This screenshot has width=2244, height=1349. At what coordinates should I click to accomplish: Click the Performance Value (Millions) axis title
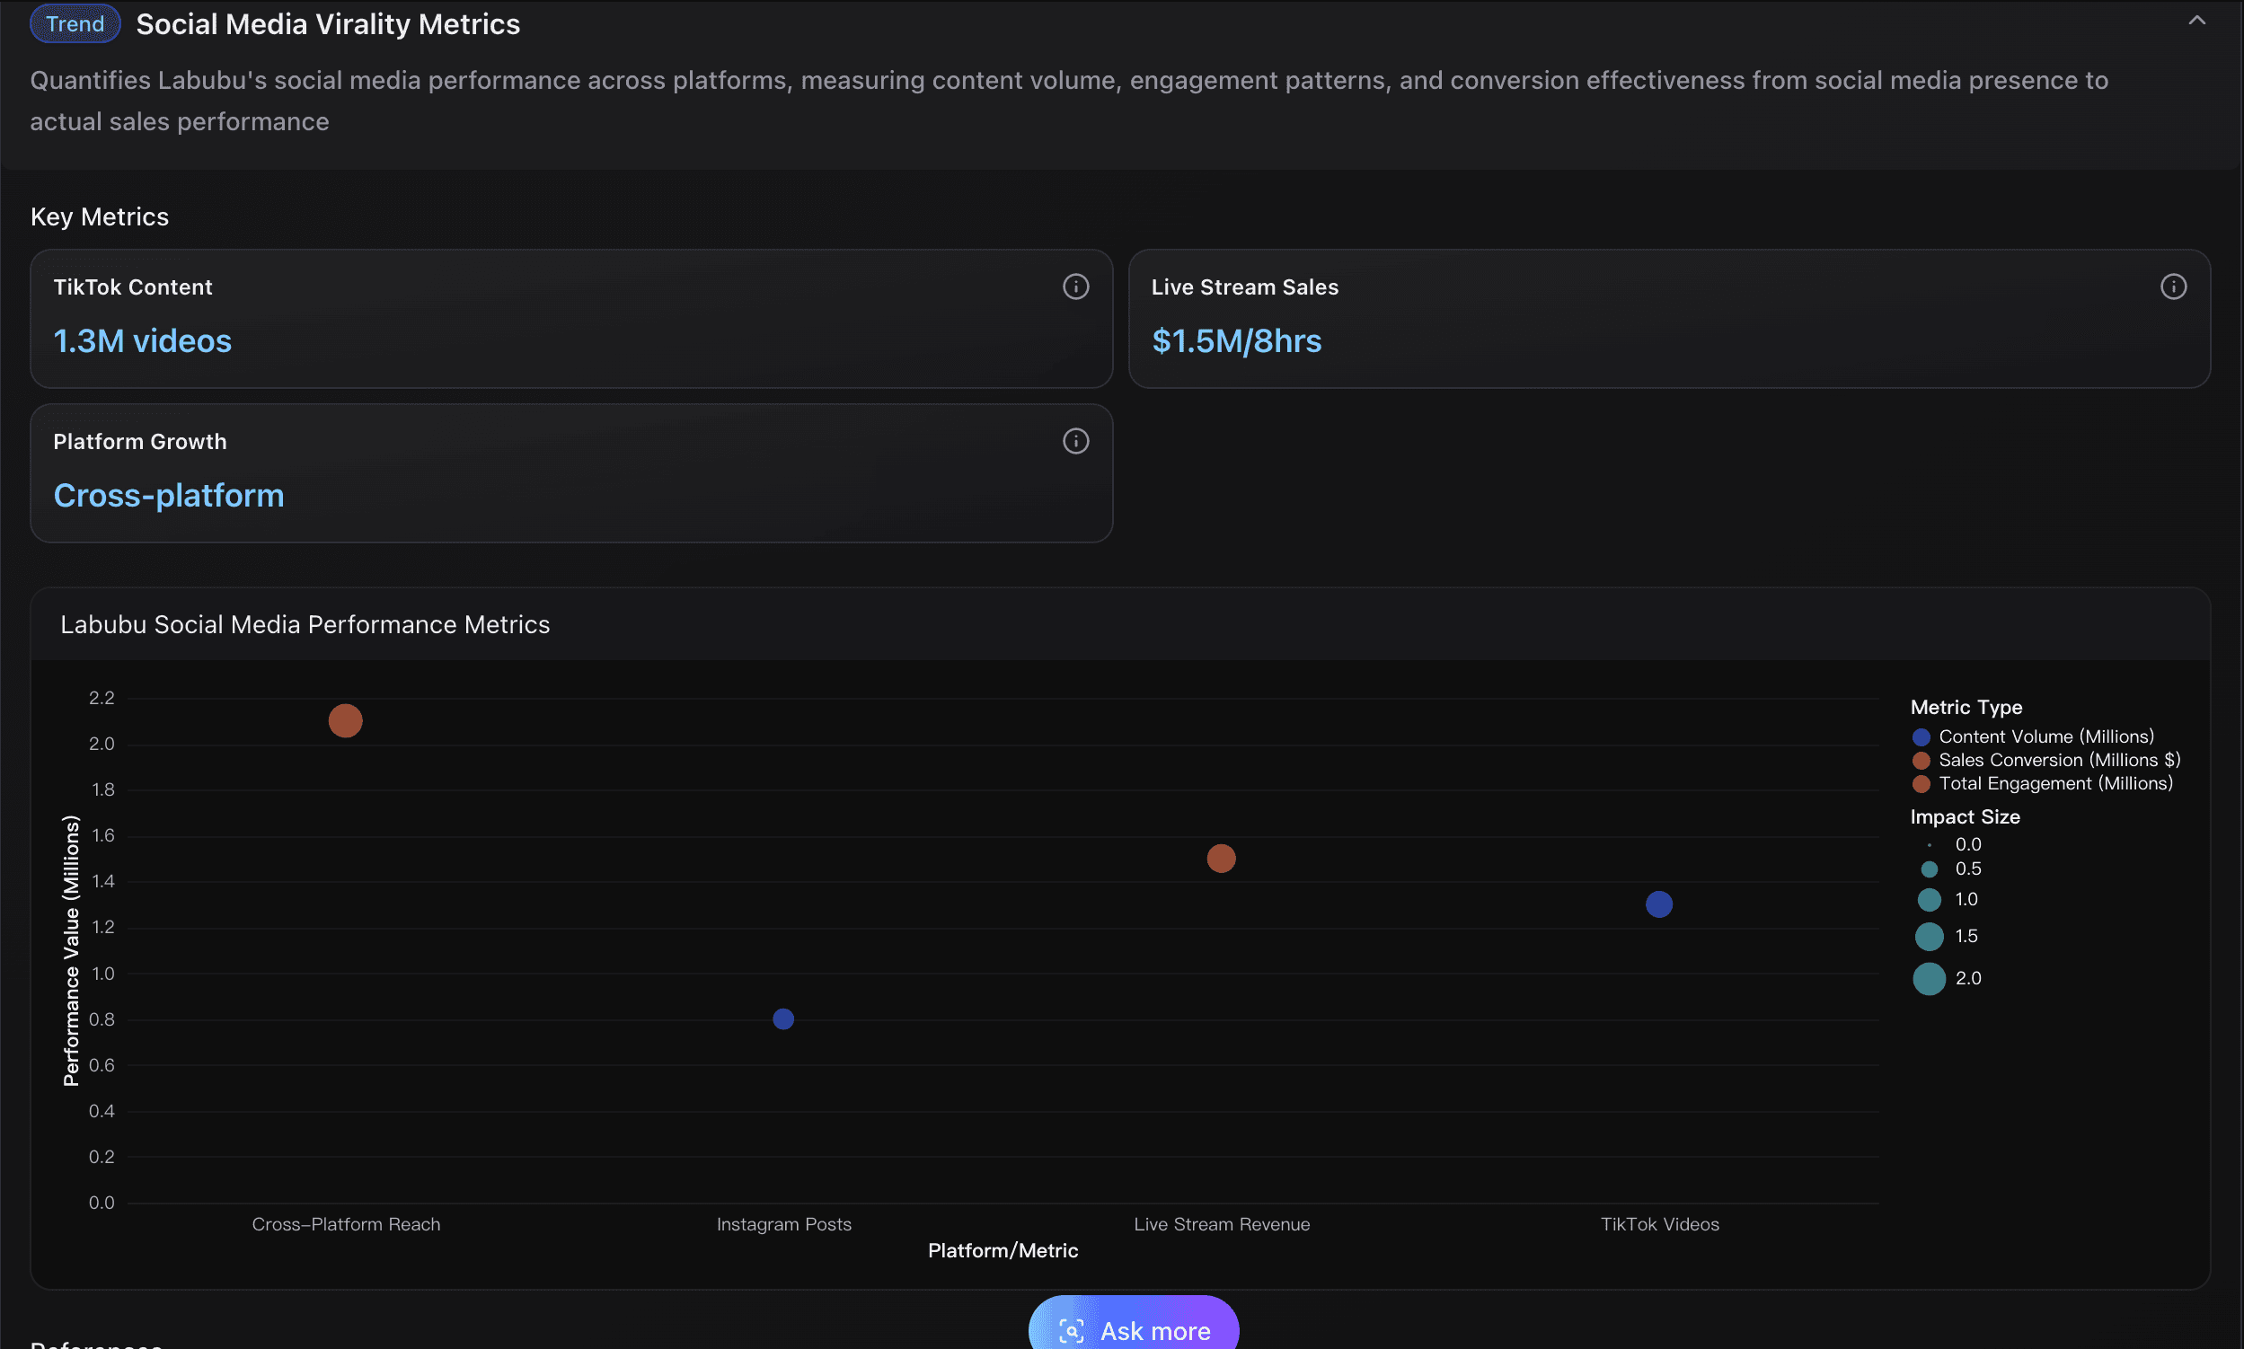click(x=71, y=951)
